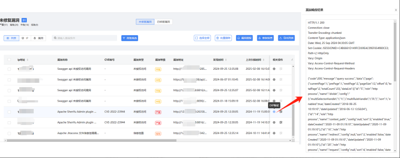
Task: Open detail icon in hovered ShenYu row
Action: point(281,112)
